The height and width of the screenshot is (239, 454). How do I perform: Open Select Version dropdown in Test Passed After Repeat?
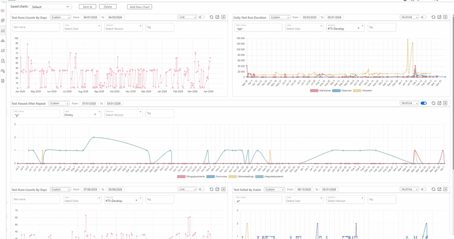pyautogui.click(x=124, y=113)
